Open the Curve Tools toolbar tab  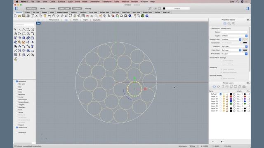coord(93,12)
